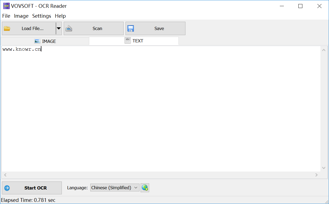Viewport: 329px width, 204px height.
Task: Click the www.knowr.cn recognized text
Action: coord(22,49)
